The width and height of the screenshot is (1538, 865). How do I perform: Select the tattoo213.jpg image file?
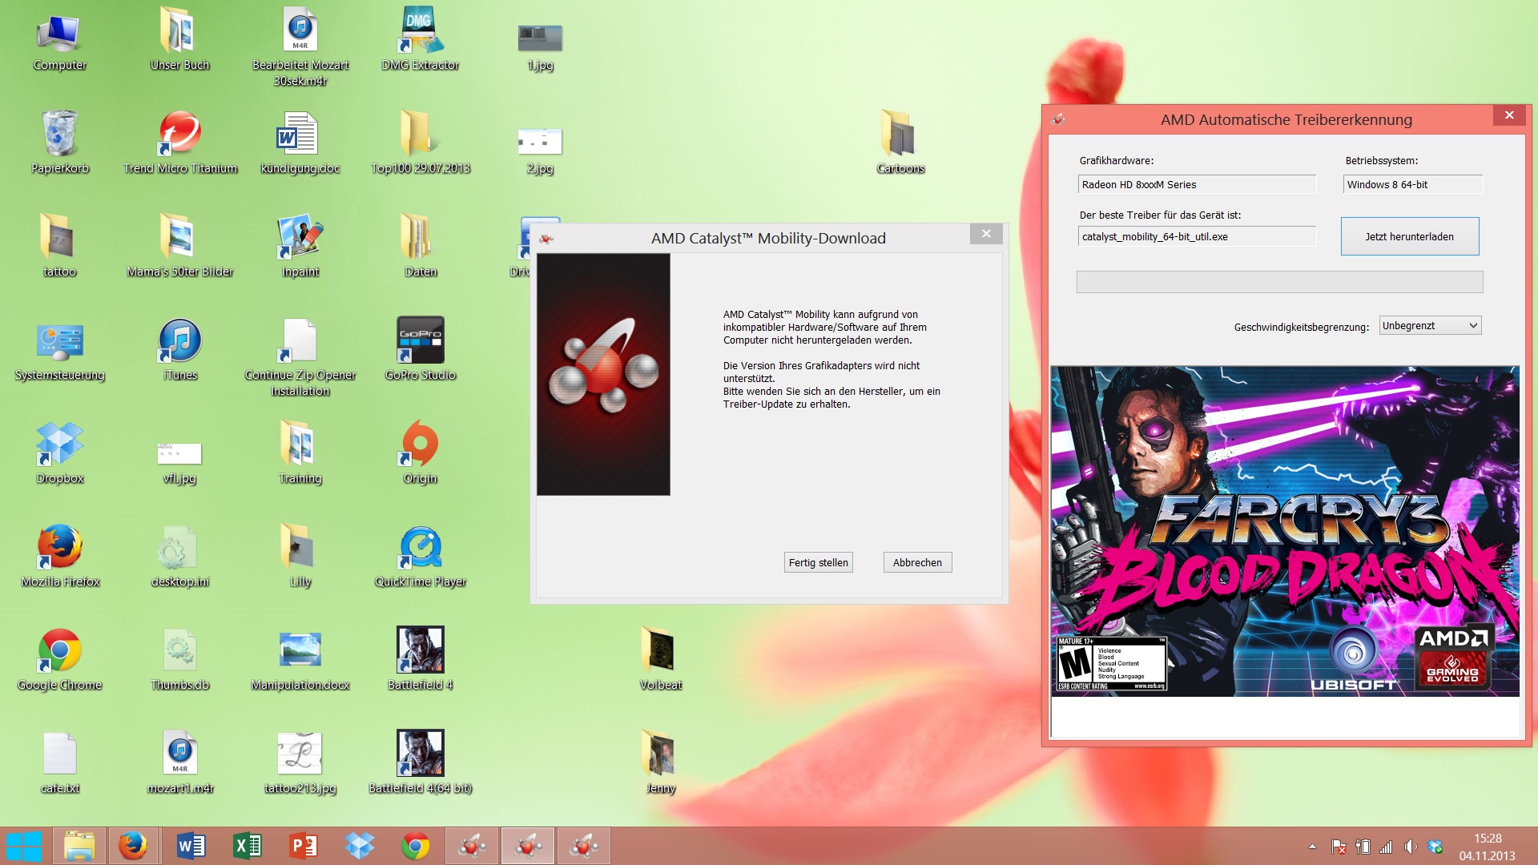click(x=300, y=762)
